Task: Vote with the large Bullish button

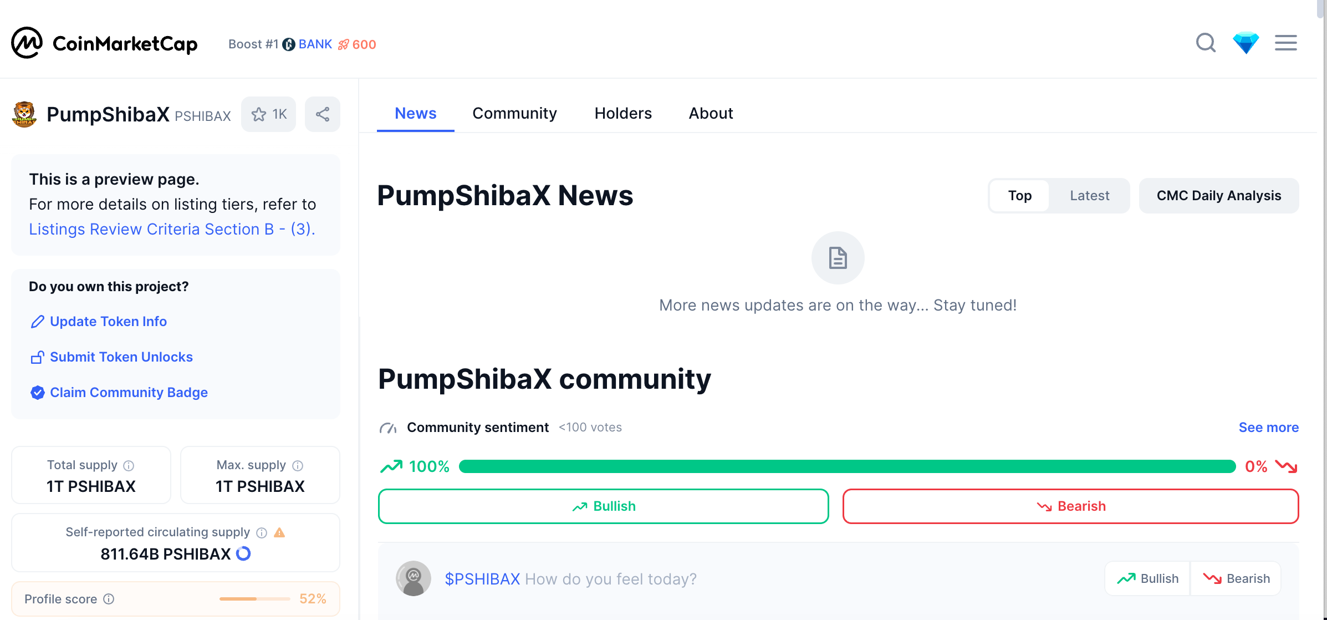Action: [603, 506]
